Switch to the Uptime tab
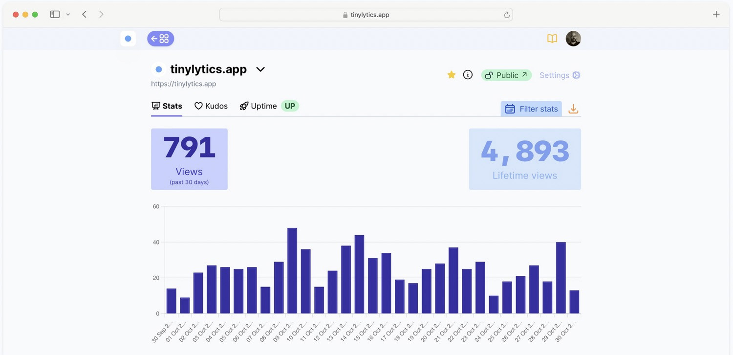The width and height of the screenshot is (733, 355). [263, 106]
